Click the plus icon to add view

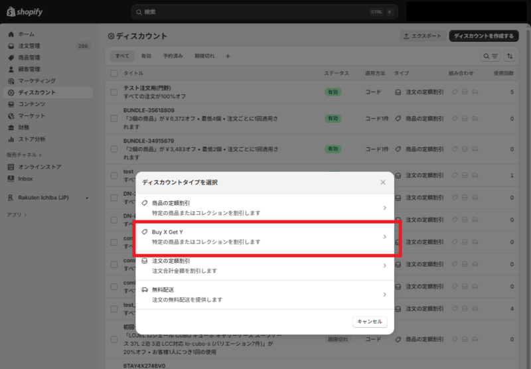point(228,56)
